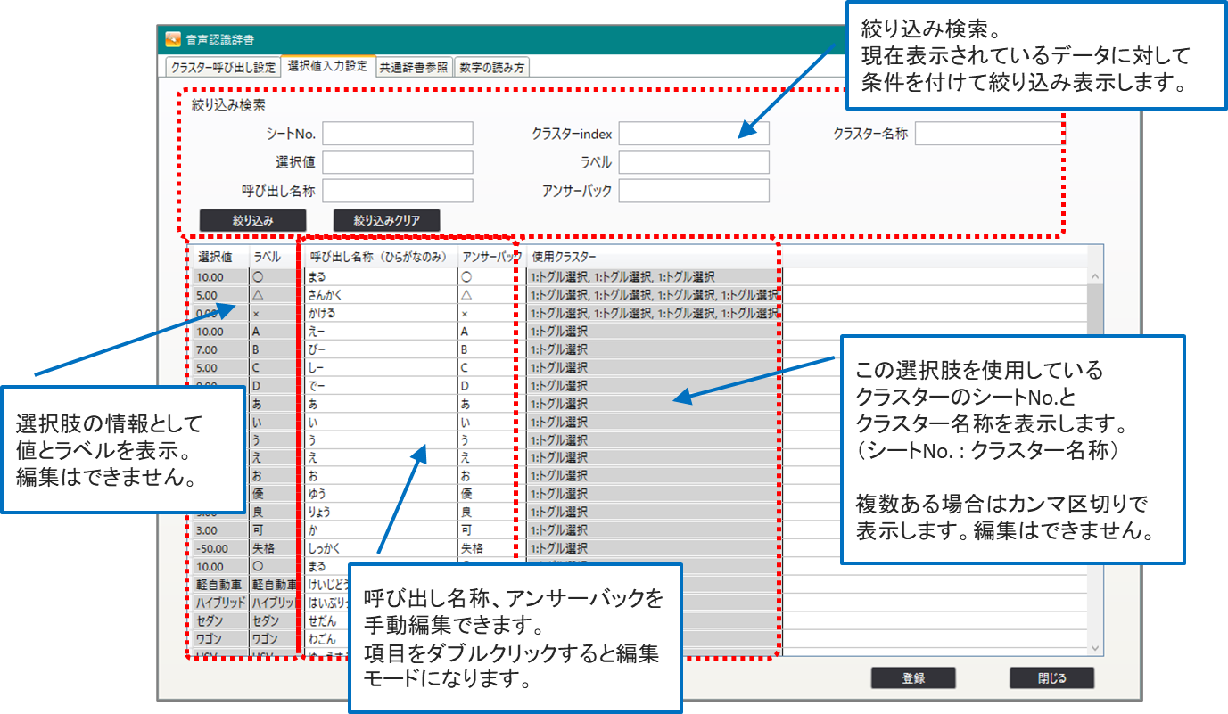Open the 共通辞書参照 tab
Image resolution: width=1228 pixels, height=714 pixels.
coord(413,67)
